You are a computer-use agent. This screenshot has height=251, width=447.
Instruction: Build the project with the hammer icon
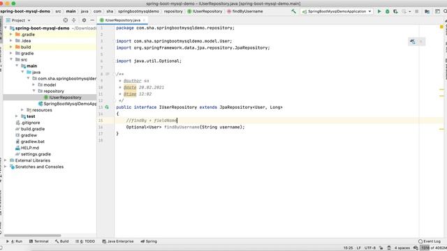pos(293,11)
